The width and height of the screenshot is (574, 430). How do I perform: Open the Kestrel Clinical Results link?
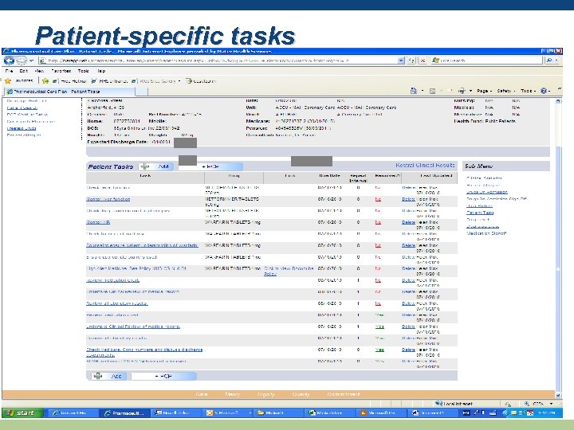coord(425,166)
